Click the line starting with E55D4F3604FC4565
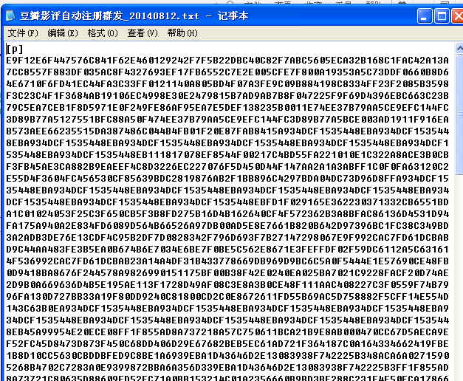This screenshot has height=381, width=463. pyautogui.click(x=227, y=179)
